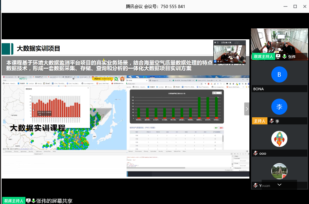Maximize the Tencent Meeting window
This screenshot has height=204, width=309.
click(295, 6)
